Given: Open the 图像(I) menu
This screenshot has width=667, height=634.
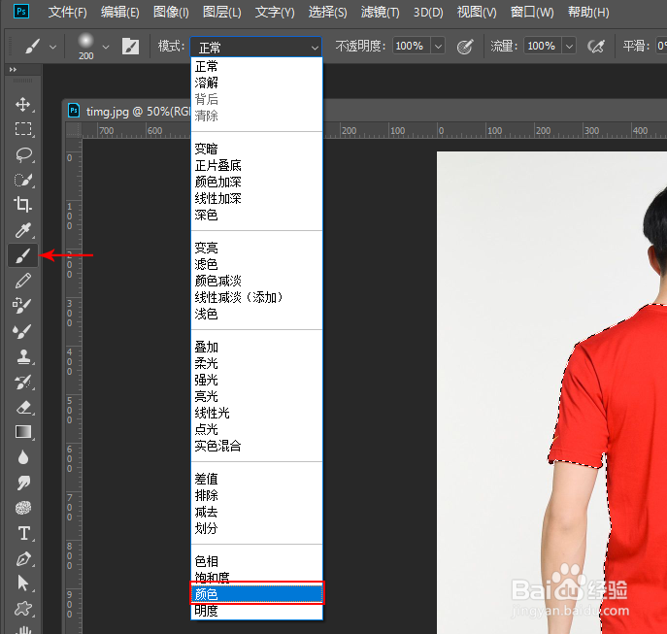Looking at the screenshot, I should pyautogui.click(x=171, y=12).
